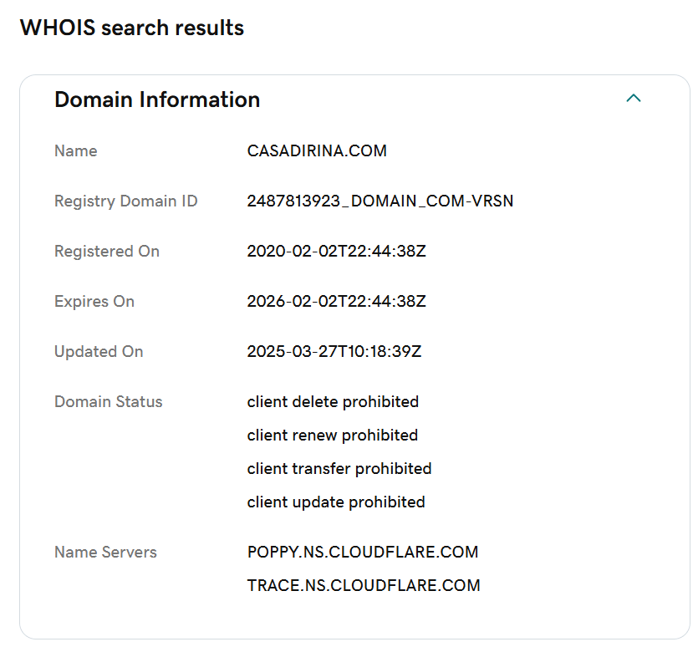This screenshot has width=698, height=647.
Task: Click the Domain Status label
Action: (x=108, y=401)
